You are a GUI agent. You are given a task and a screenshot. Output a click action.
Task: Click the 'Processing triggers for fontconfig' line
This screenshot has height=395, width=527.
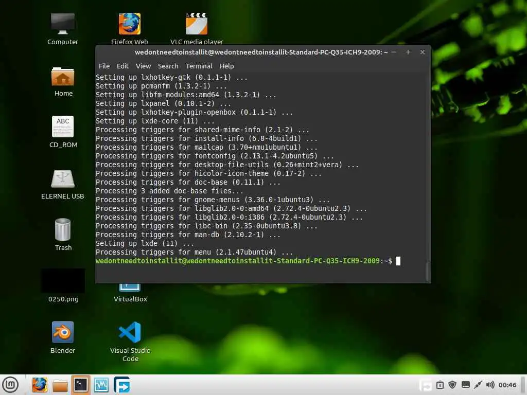click(215, 156)
